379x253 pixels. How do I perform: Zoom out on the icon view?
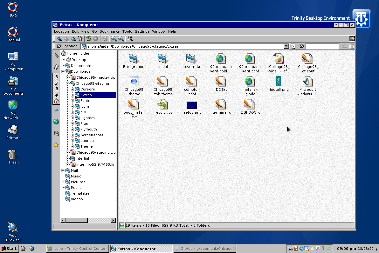tap(121, 39)
